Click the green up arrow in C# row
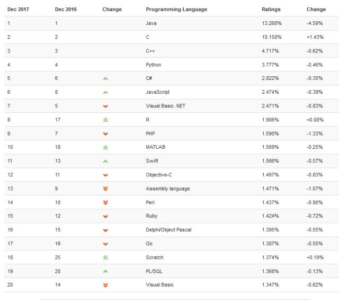339x304 pixels. [105, 78]
